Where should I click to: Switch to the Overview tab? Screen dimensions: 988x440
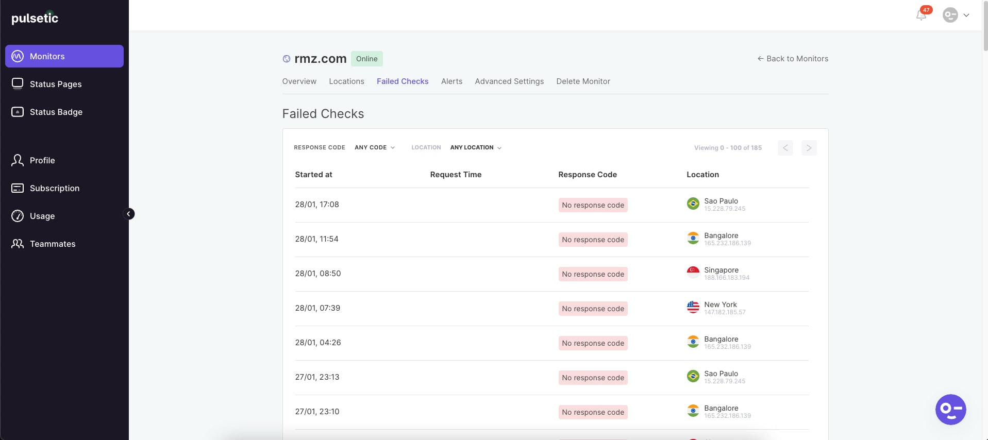(x=299, y=81)
